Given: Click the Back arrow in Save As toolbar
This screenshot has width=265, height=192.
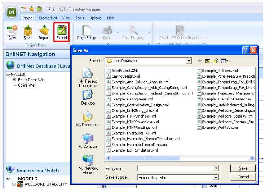Looking at the screenshot, I should tap(200, 61).
